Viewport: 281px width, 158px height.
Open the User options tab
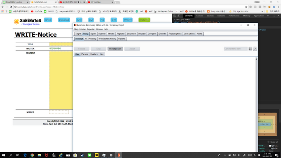tap(189, 34)
